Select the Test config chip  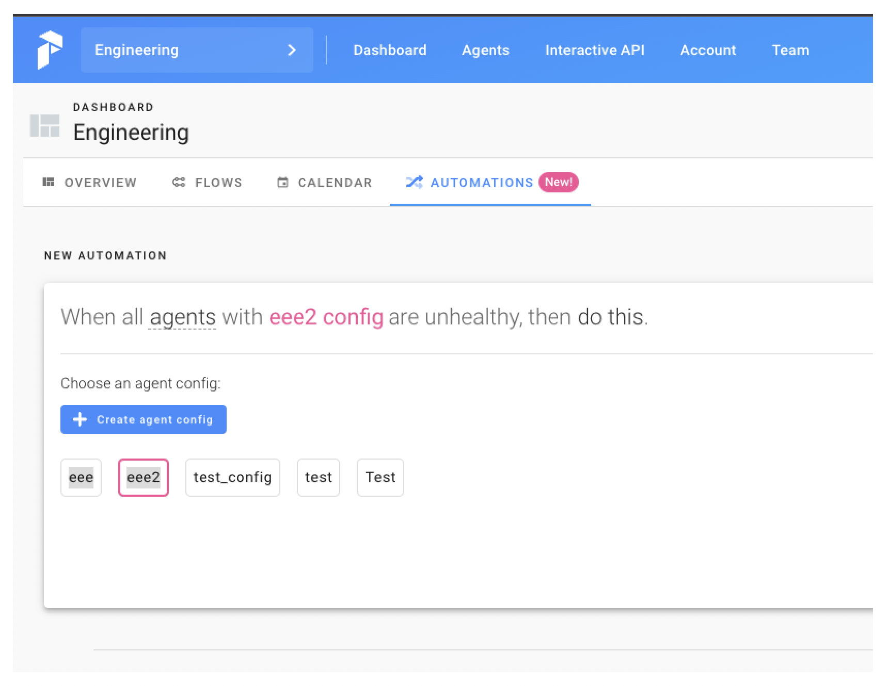coord(380,477)
